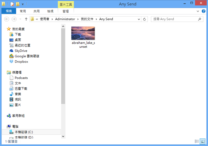Click the Back navigation arrow
The width and height of the screenshot is (208, 146).
pyautogui.click(x=7, y=19)
